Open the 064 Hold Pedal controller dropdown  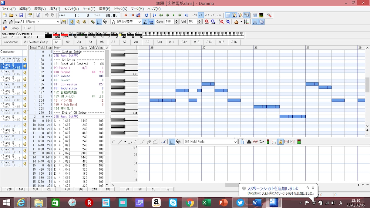pyautogui.click(x=235, y=142)
